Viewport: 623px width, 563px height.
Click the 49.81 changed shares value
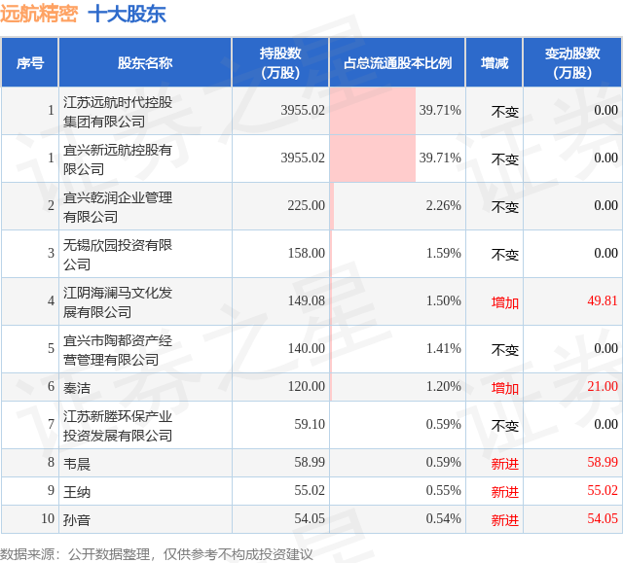603,300
